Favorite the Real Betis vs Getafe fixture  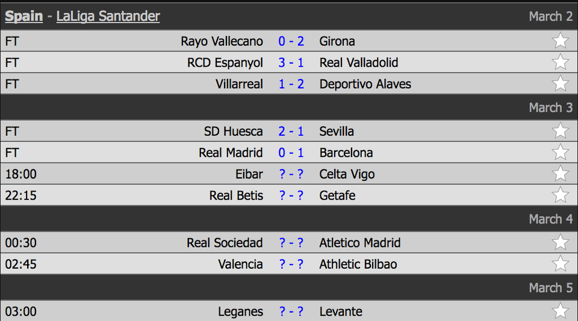point(560,195)
